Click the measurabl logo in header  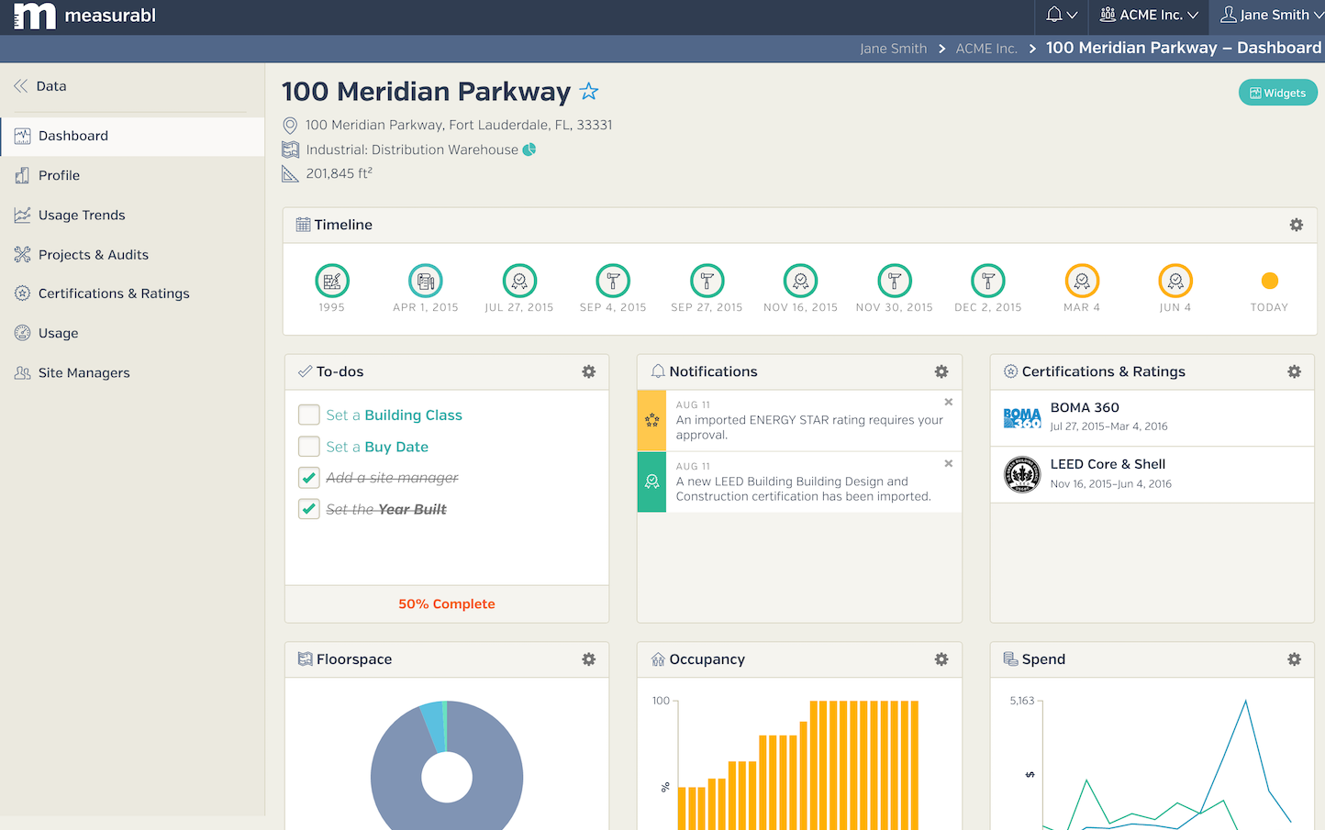point(84,16)
